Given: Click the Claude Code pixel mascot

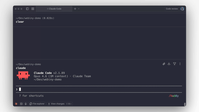Looking at the screenshot, I should click(x=23, y=75).
